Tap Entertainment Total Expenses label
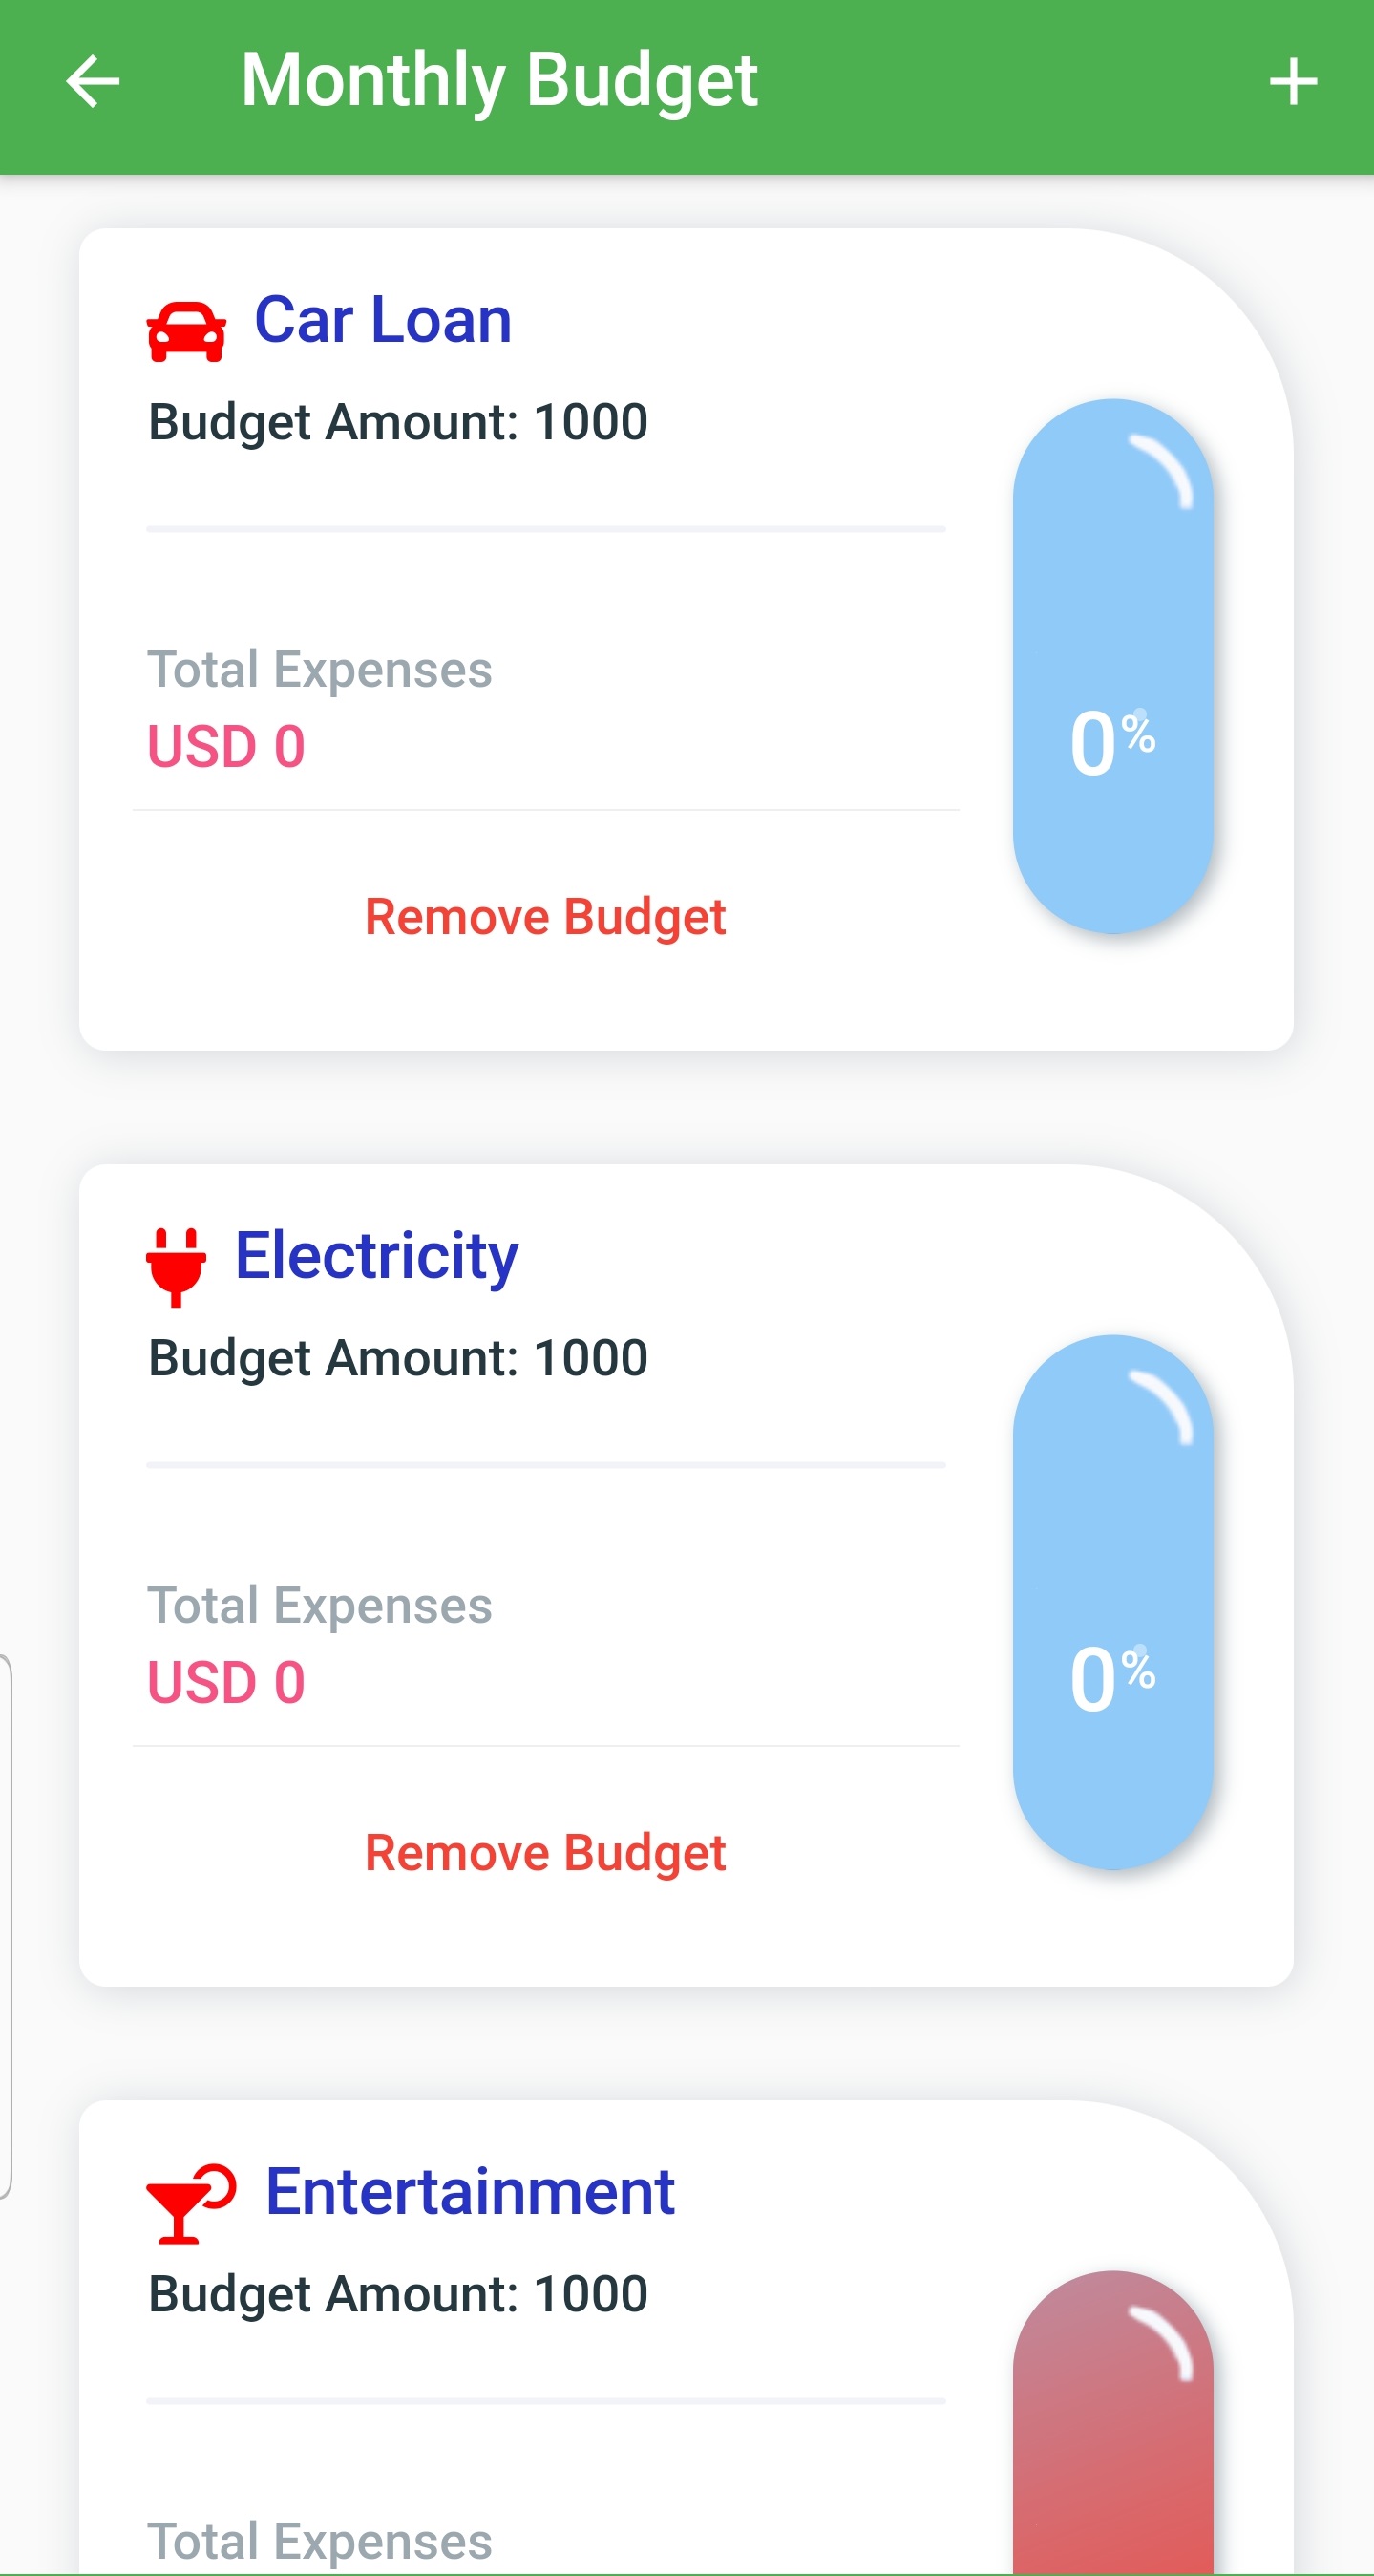Viewport: 1374px width, 2576px height. coord(320,2540)
